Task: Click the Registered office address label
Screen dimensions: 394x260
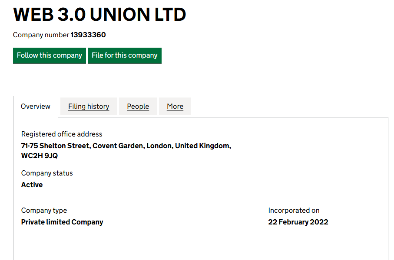Action: click(x=62, y=134)
